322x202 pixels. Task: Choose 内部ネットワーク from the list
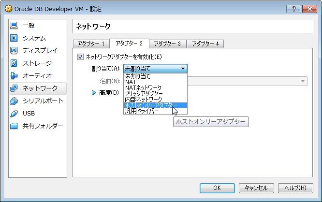pos(155,100)
